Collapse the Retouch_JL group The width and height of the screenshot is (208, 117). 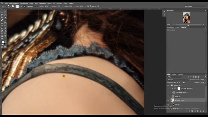170,85
